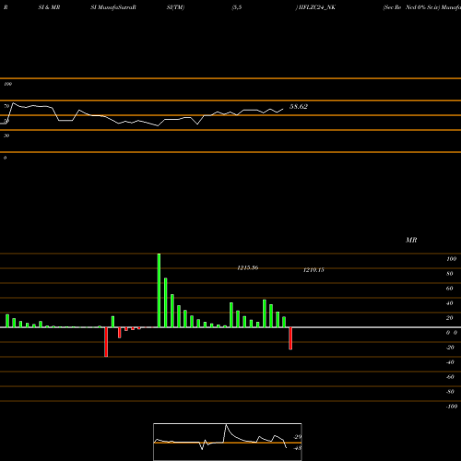The image size is (461, 461).
Task: Click the last red bar in MR chart
Action: point(290,338)
